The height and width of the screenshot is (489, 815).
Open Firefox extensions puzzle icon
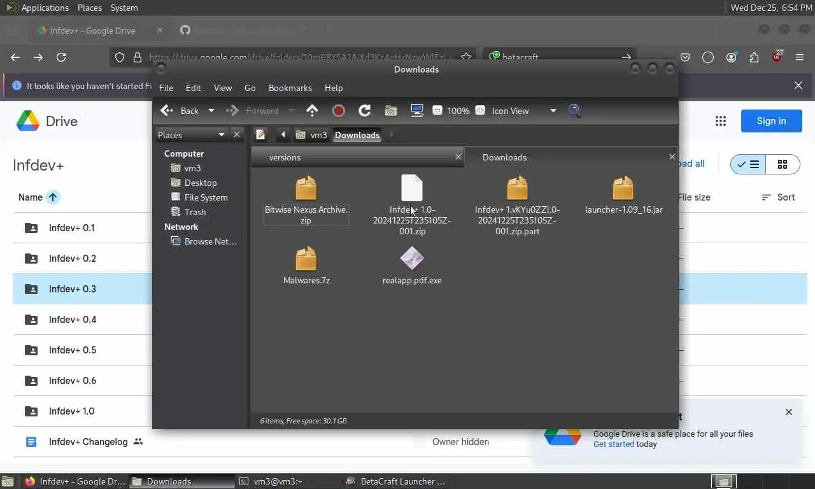click(x=754, y=57)
